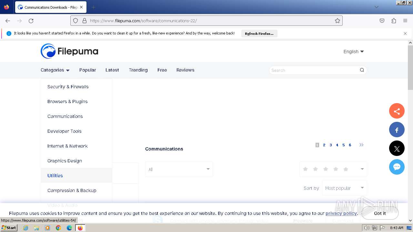Open the All filter dropdown

click(179, 169)
